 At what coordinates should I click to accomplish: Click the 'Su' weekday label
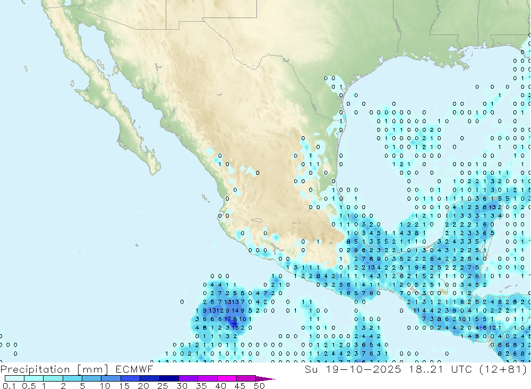click(x=311, y=369)
